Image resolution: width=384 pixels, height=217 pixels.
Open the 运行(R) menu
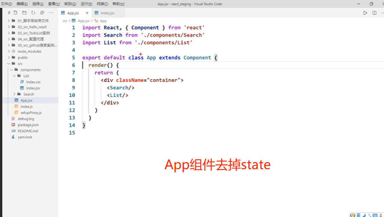coord(86,4)
